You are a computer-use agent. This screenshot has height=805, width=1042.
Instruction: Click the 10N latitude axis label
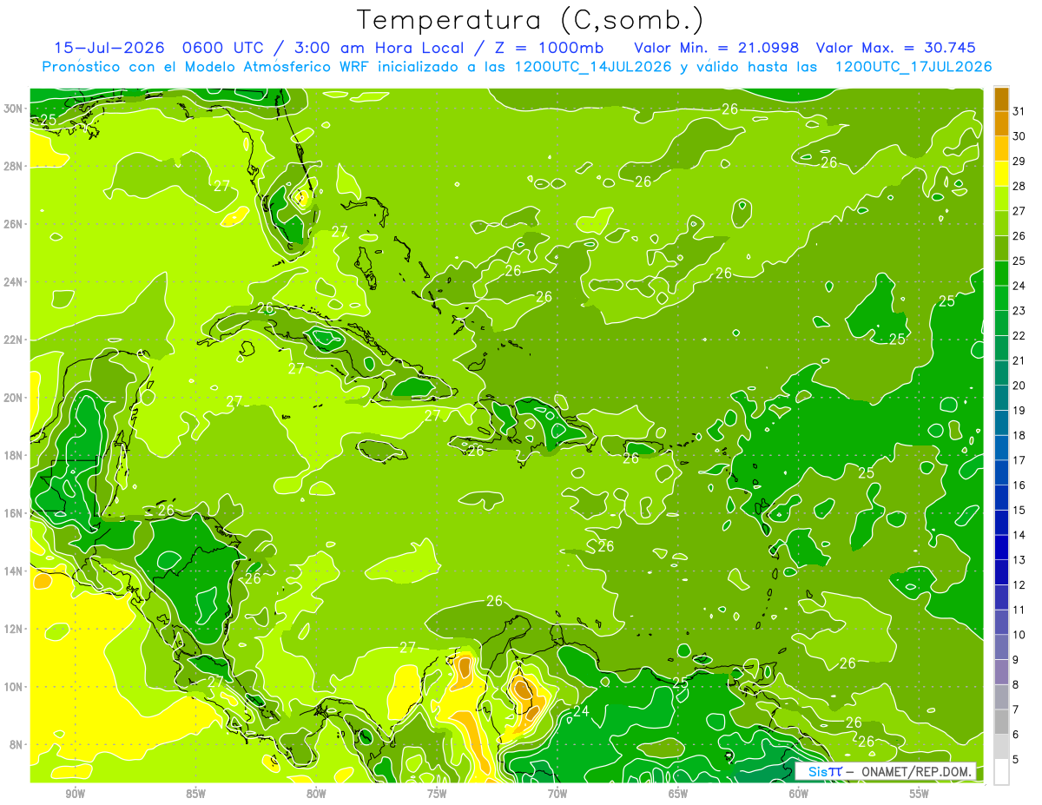point(14,687)
